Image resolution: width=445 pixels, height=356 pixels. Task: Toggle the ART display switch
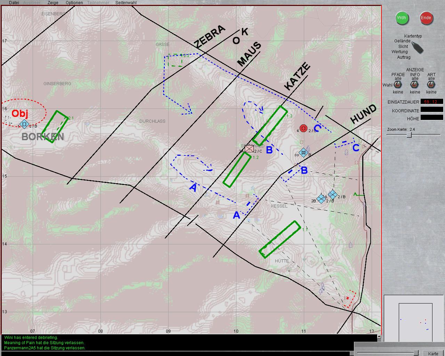coord(431,85)
